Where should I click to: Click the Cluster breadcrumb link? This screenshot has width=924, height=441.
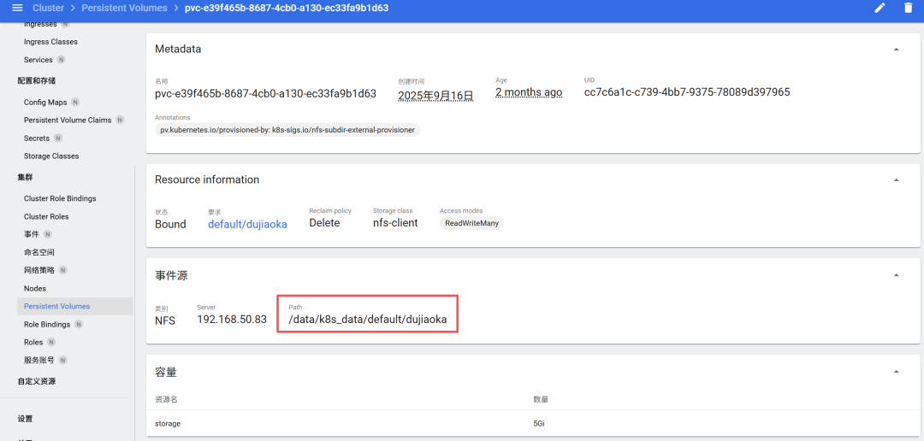49,9
